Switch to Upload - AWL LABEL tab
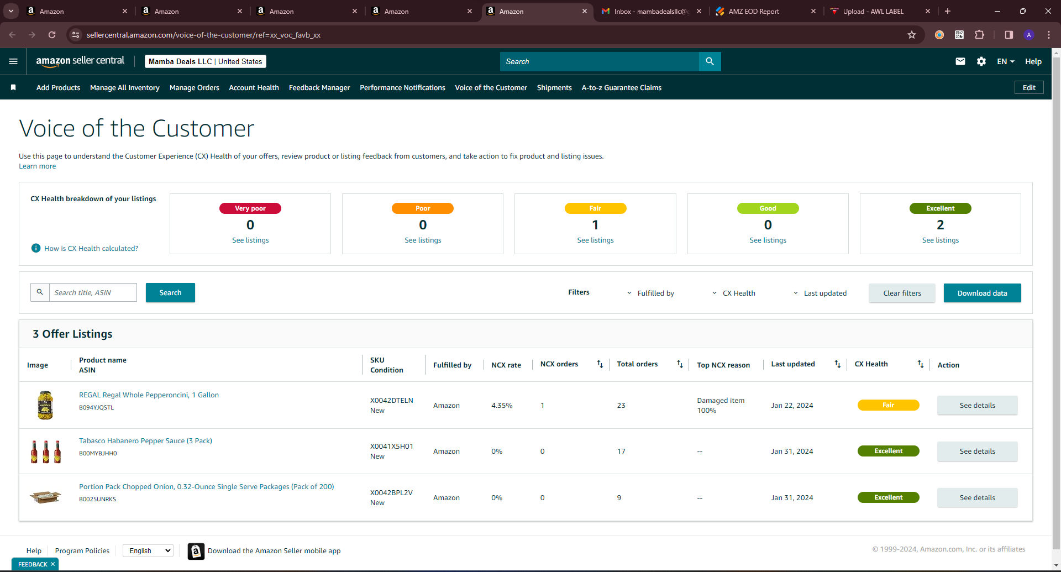Screen dimensions: 1061x572 [880, 11]
